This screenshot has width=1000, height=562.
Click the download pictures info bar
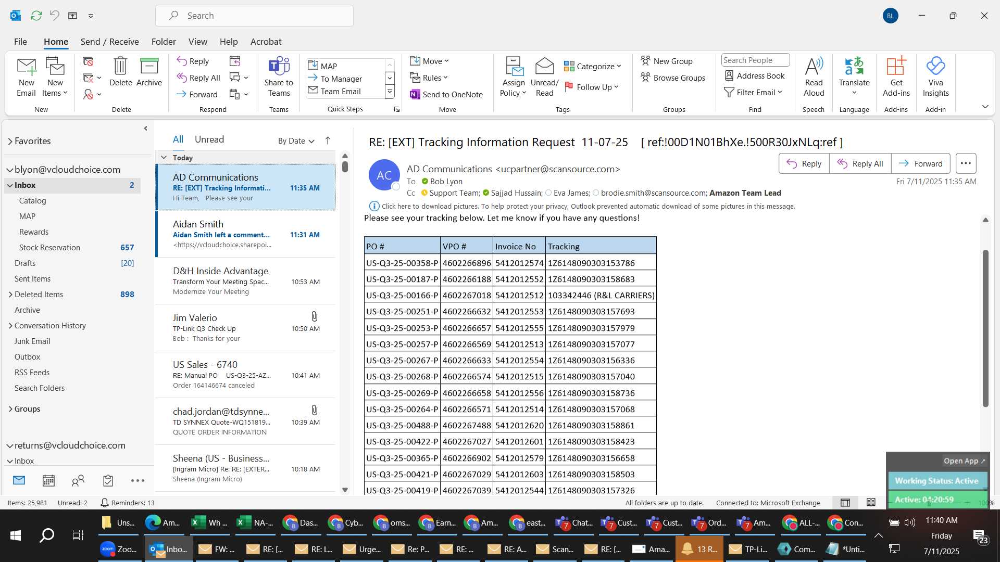(582, 207)
